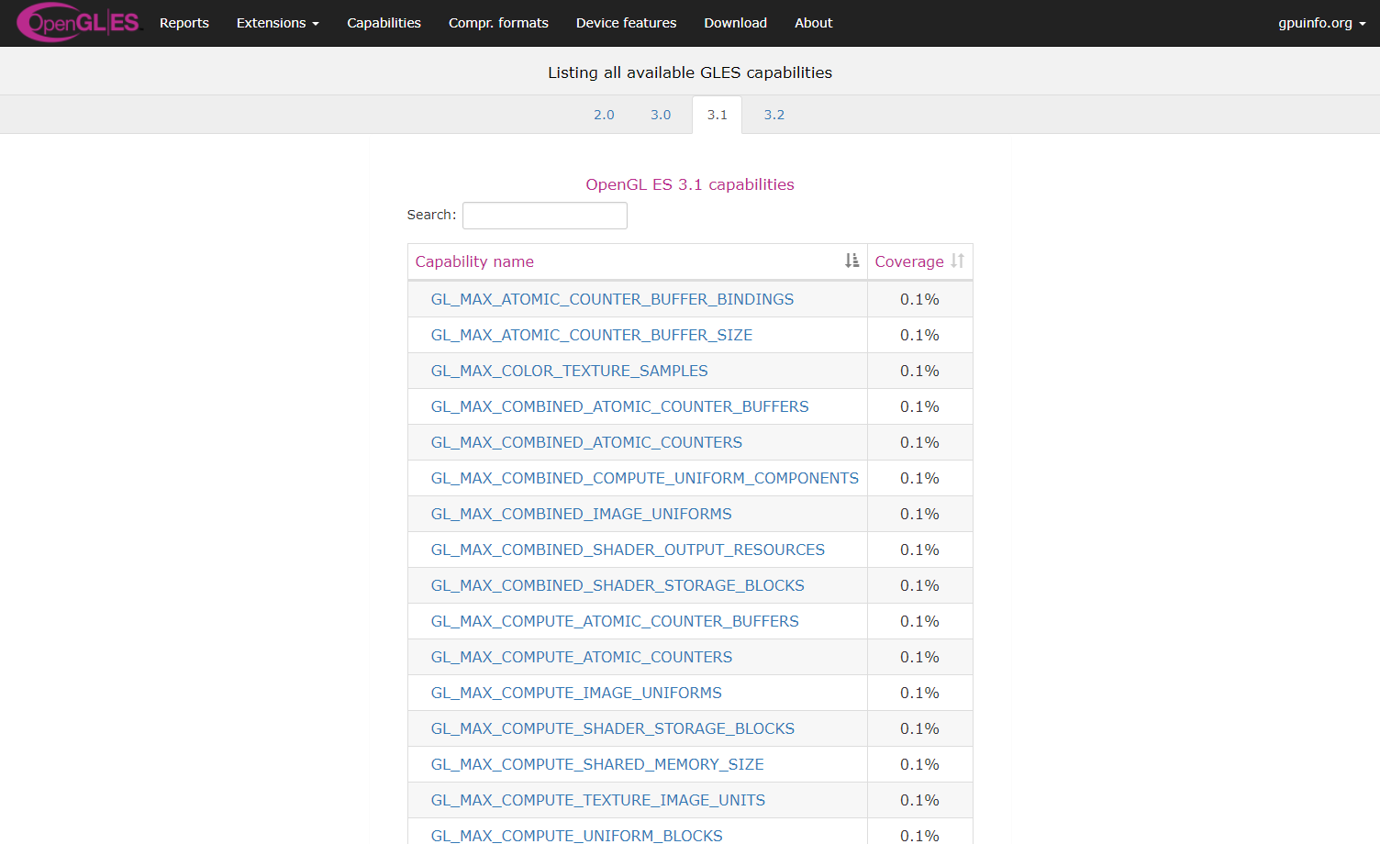Viewport: 1380px width, 844px height.
Task: Open GL_MAX_ATOMIC_COUNTER_BUFFER_BINDINGS link
Action: (x=612, y=299)
